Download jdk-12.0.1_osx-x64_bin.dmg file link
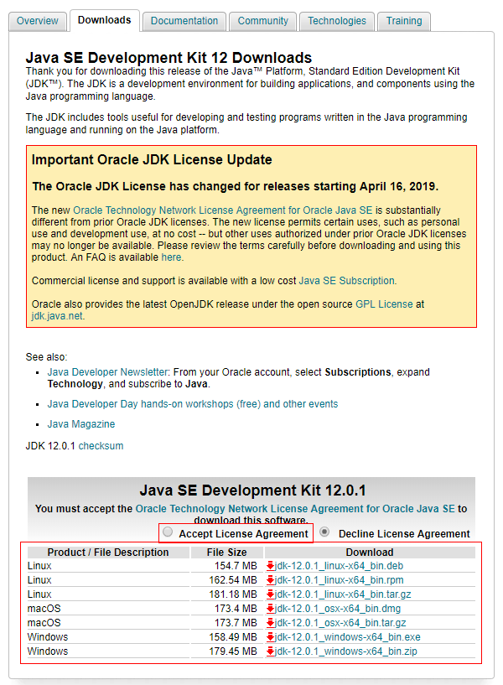The height and width of the screenshot is (685, 503). 338,609
